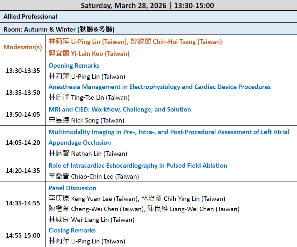297x247 pixels.
Task: Click the Intracardiac Echocardiography in Pulsed Field Ablation title
Action: click(138, 165)
